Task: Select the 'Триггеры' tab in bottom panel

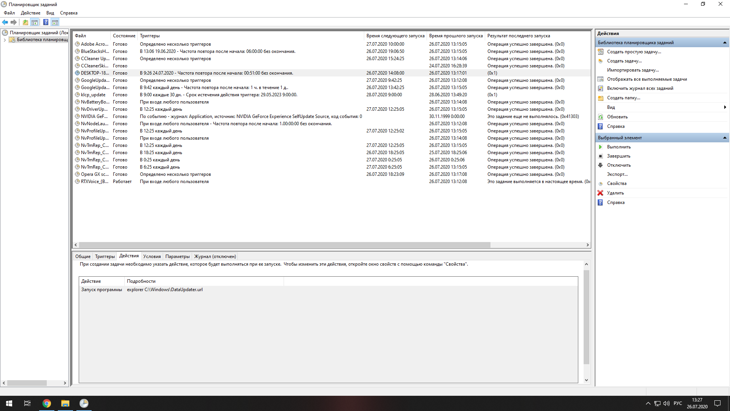Action: point(105,256)
